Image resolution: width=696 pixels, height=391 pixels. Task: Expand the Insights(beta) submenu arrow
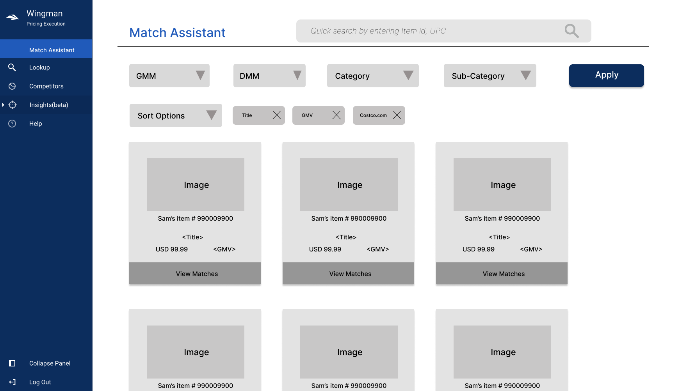(3, 104)
